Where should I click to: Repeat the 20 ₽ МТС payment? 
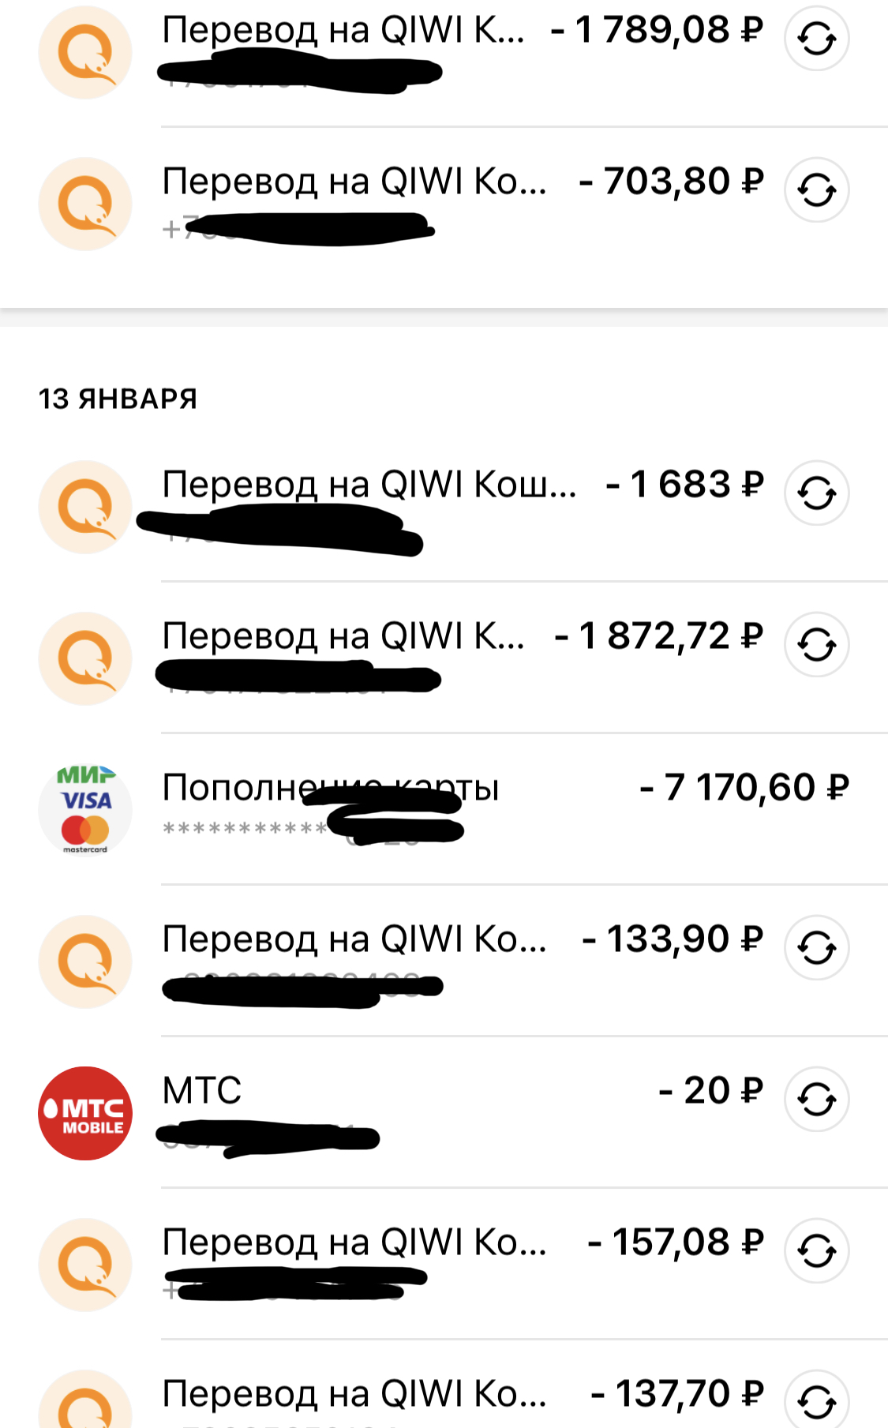pyautogui.click(x=816, y=1099)
